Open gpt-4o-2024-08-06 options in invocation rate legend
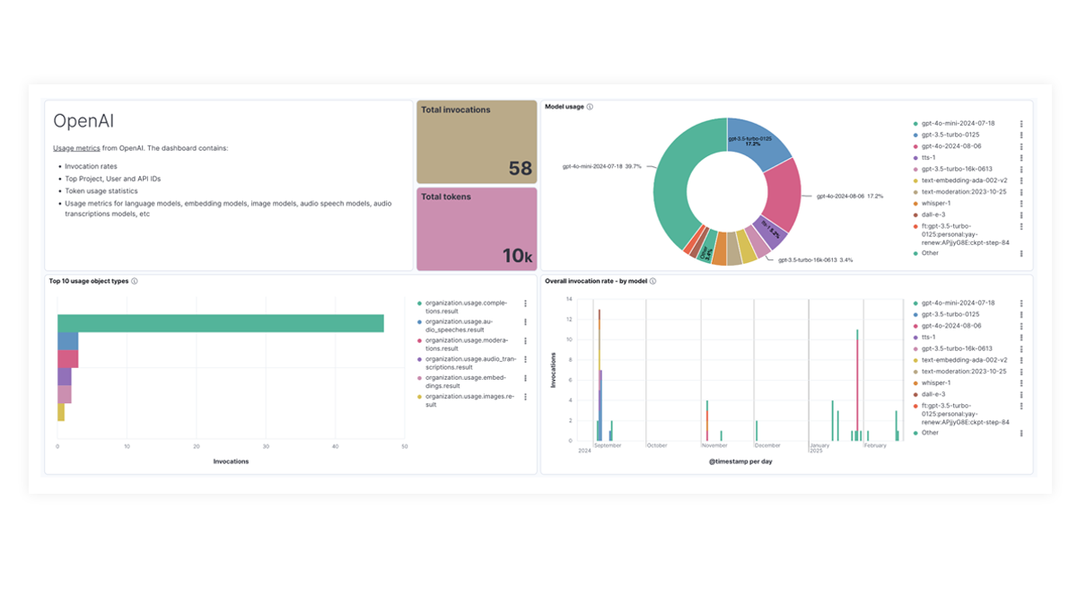Viewport: 1077px width, 606px height. tap(1021, 326)
